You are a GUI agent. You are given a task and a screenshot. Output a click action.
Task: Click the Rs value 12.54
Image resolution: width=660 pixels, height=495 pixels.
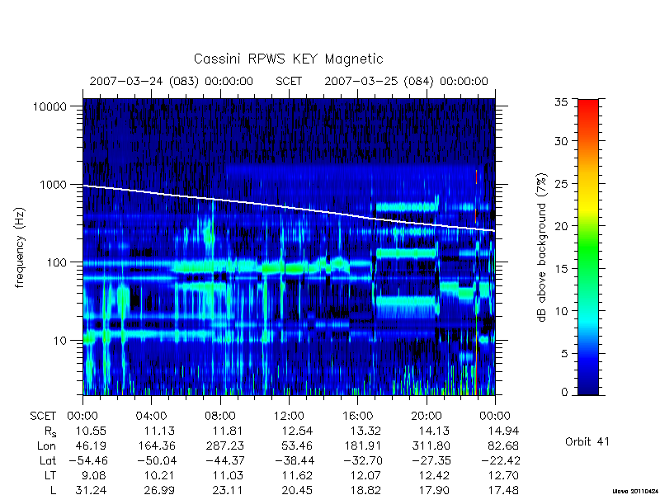(297, 431)
